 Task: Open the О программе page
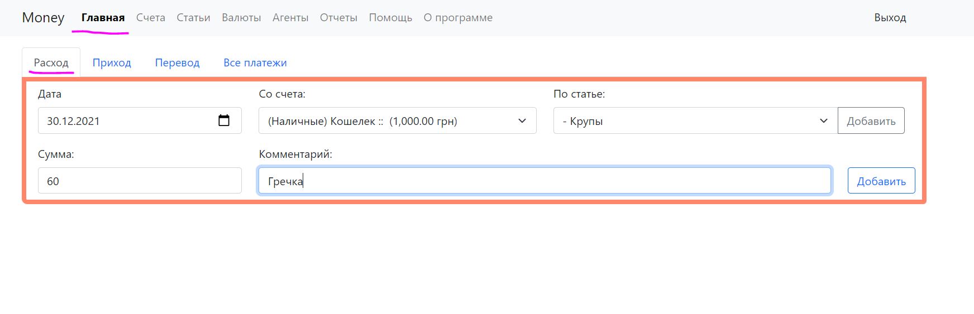click(458, 18)
